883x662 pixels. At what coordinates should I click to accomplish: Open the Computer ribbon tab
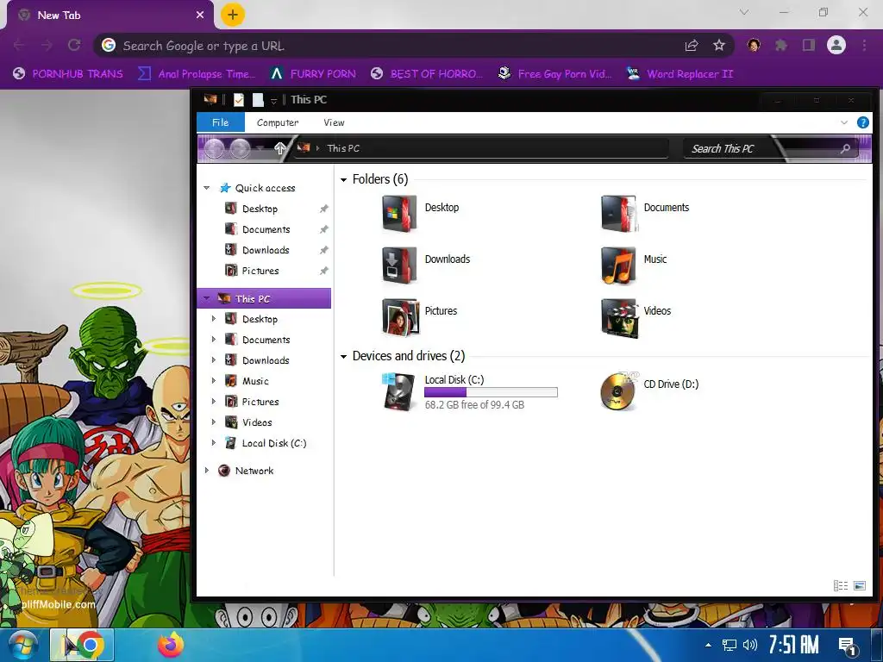(x=278, y=122)
